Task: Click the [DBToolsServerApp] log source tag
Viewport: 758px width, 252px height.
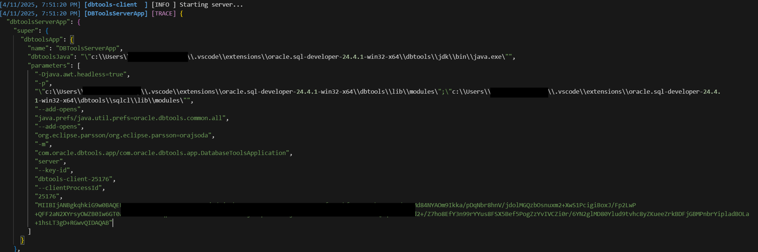Action: click(x=116, y=14)
